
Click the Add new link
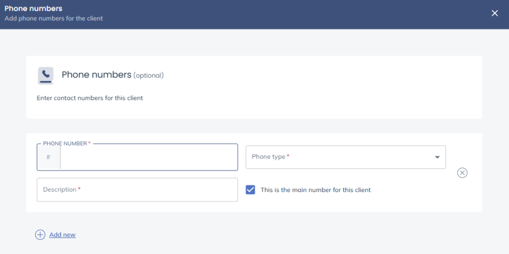click(62, 235)
